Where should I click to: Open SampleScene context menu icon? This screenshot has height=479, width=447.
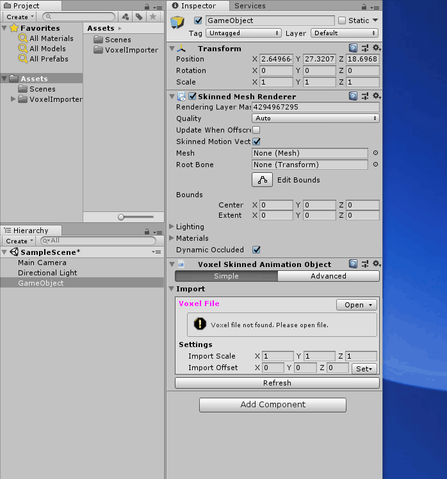click(x=156, y=252)
